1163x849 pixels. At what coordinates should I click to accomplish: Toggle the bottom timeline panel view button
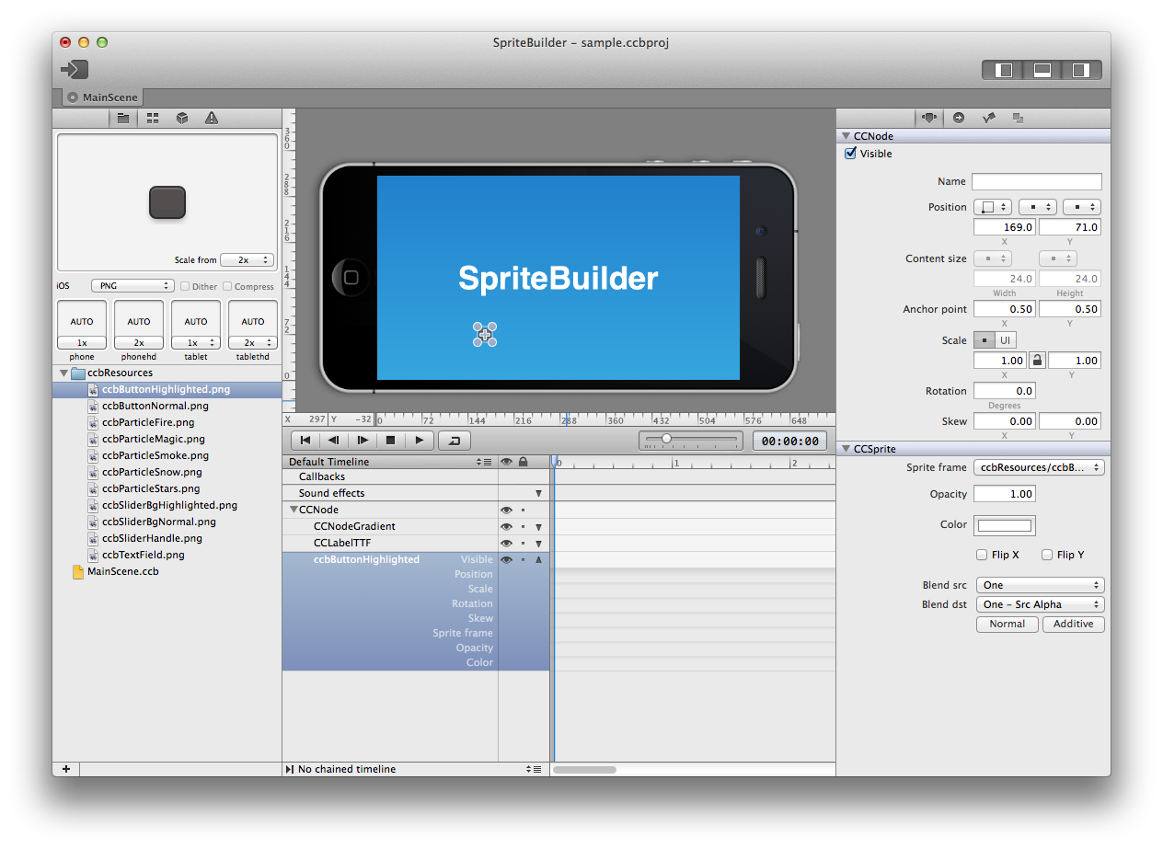tap(1042, 70)
